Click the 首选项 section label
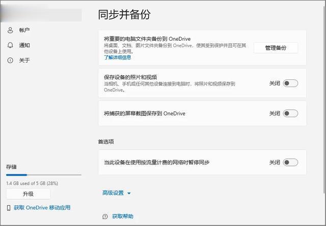The width and height of the screenshot is (326, 226). point(106,142)
